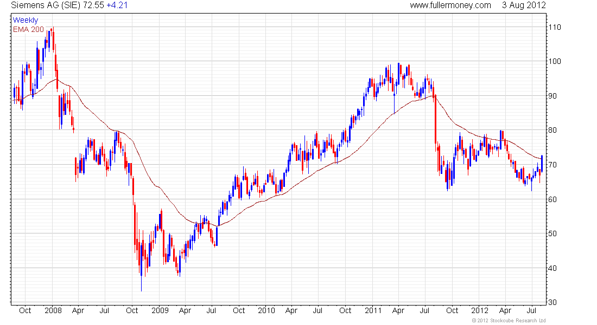
Task: Click the Oct label before 2011
Action: (345, 310)
